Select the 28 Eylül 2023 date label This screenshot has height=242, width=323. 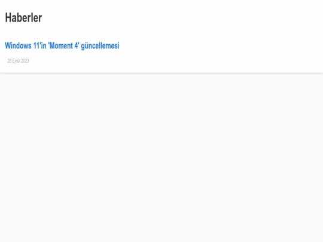[x=18, y=61]
